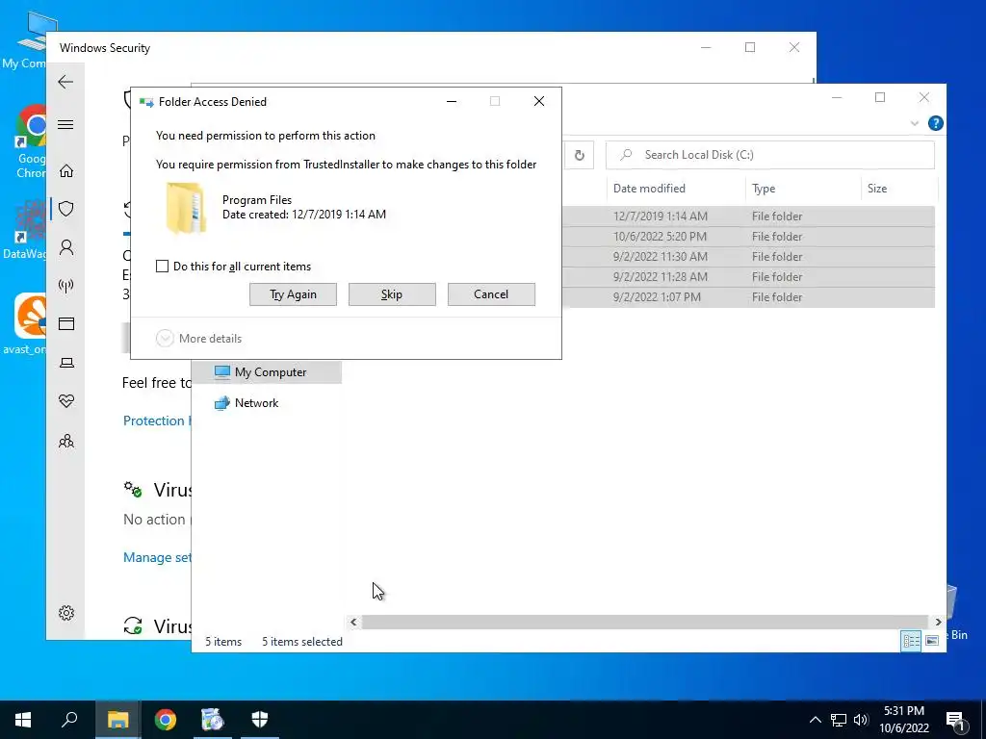Screen dimensions: 986x739
Task: Click File Explorer on the taskbar
Action: pos(117,720)
